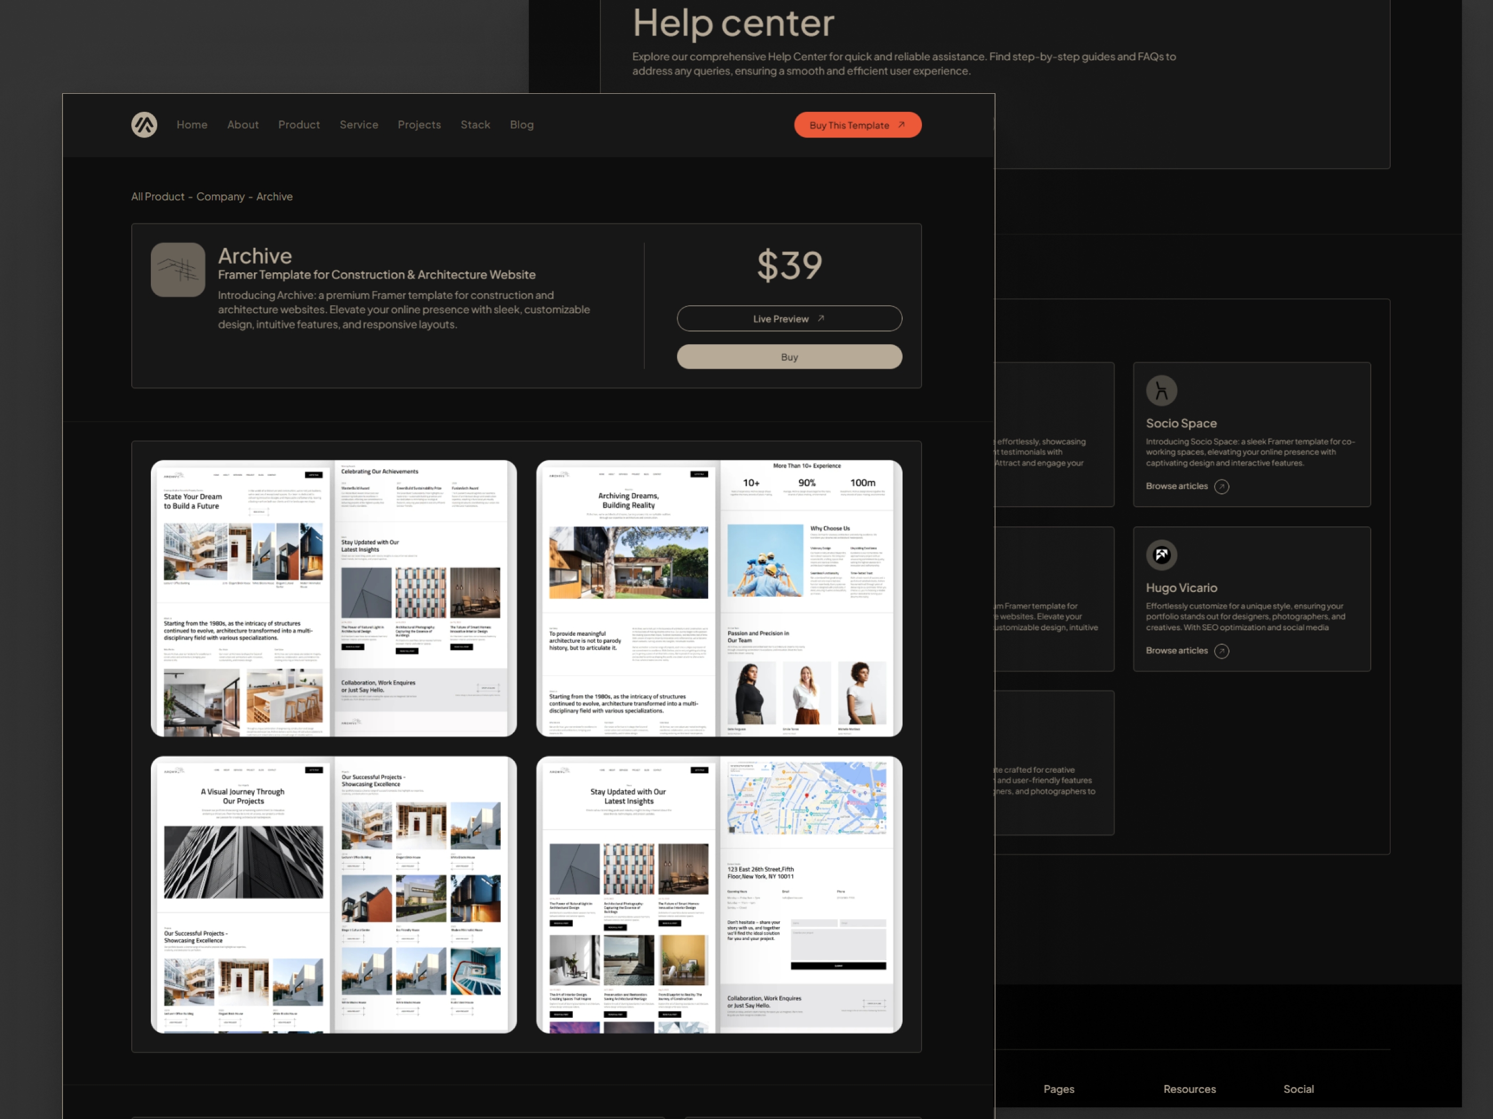Image resolution: width=1493 pixels, height=1119 pixels.
Task: Click the top-left monogram logo icon
Action: [143, 124]
